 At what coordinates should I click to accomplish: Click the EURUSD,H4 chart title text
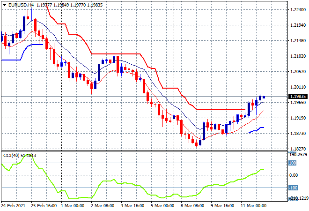21,5
